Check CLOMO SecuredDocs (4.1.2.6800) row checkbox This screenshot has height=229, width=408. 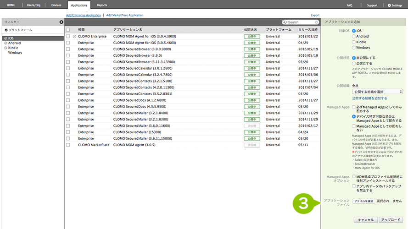tap(68, 100)
